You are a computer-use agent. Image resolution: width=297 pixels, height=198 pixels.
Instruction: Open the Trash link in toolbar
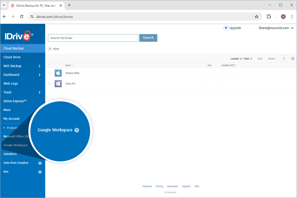coord(260,59)
